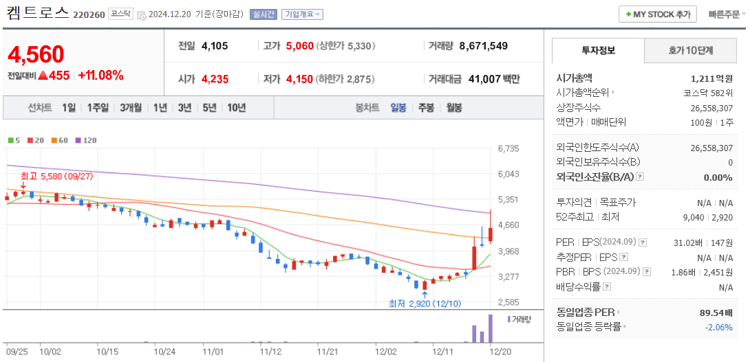The width and height of the screenshot is (750, 362).
Task: Click the 켐트로스 stock name heading
Action: tap(38, 12)
